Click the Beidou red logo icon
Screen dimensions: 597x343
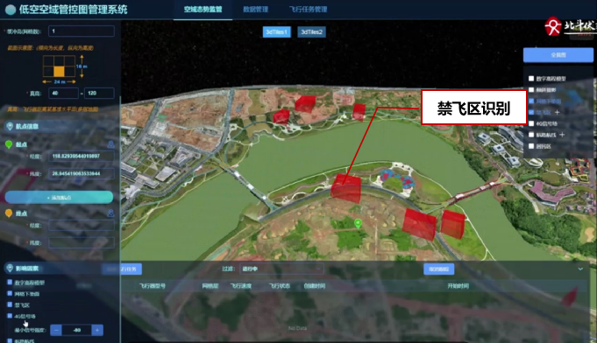coord(553,26)
